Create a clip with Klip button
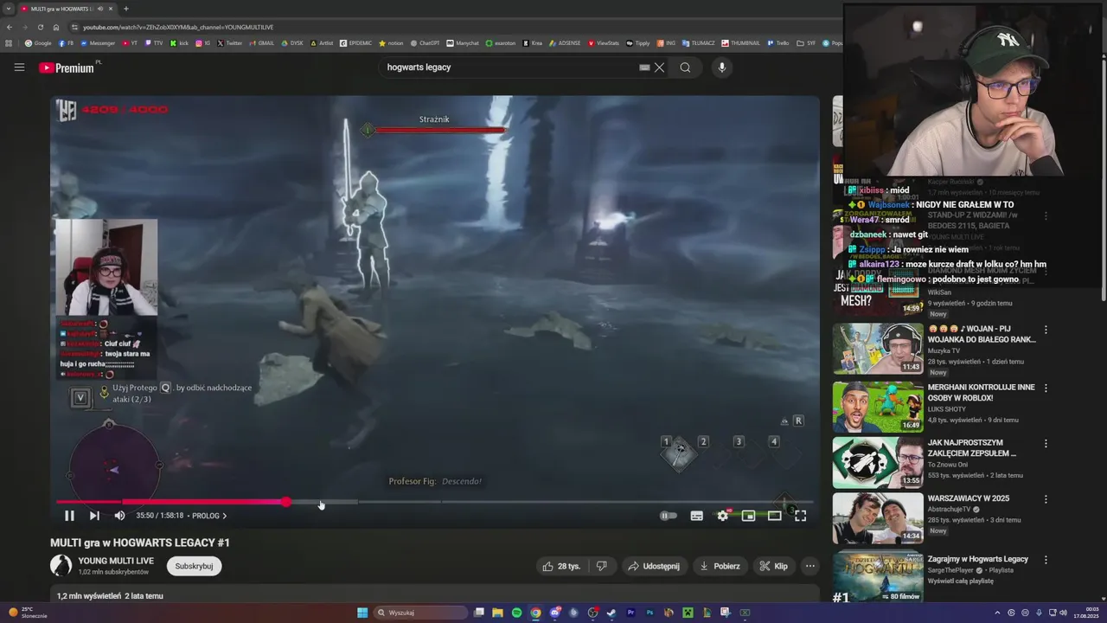 774,566
